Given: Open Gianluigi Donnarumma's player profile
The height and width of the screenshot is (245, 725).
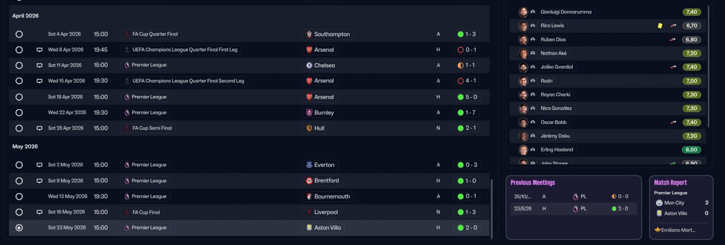Looking at the screenshot, I should (565, 12).
